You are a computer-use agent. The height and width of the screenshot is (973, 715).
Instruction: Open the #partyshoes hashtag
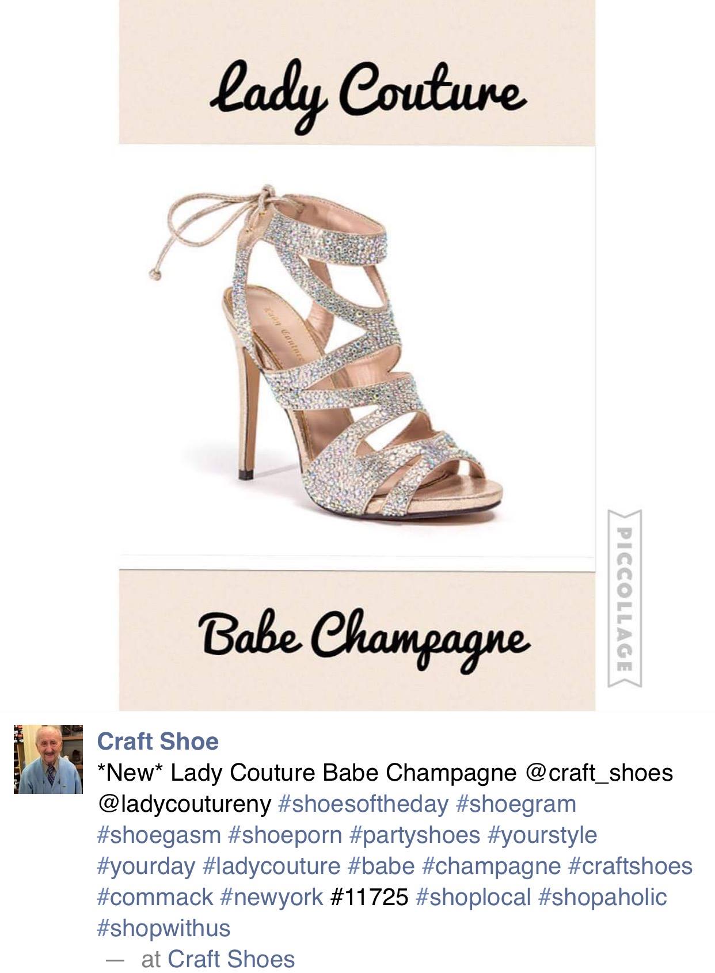pyautogui.click(x=414, y=835)
